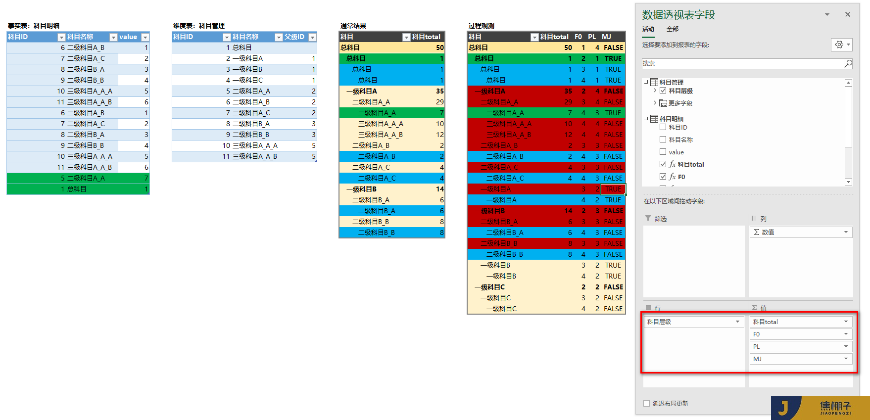Select the 一级科目B row in 通常结果 pivot
870x420 pixels.
pyautogui.click(x=392, y=189)
